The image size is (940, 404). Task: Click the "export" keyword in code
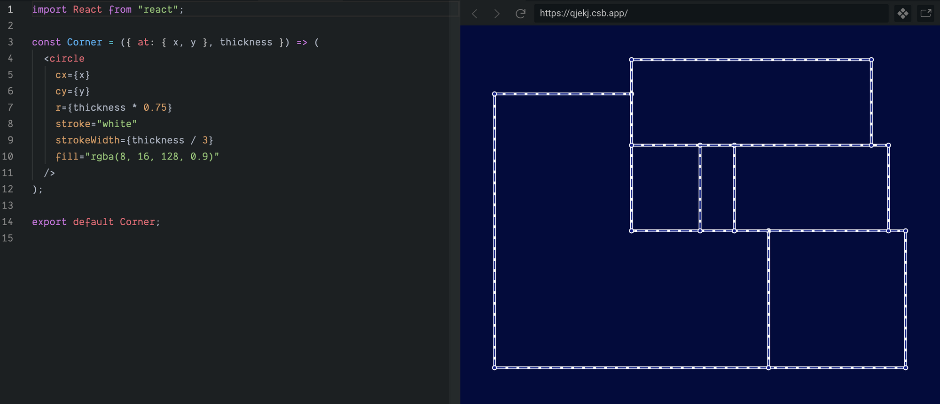(x=49, y=222)
